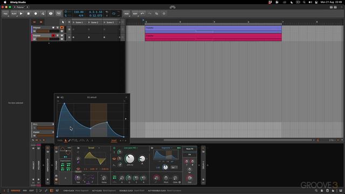The image size is (345, 194).
Task: Toggle SNAP in the curve editor
Action: coord(114,141)
